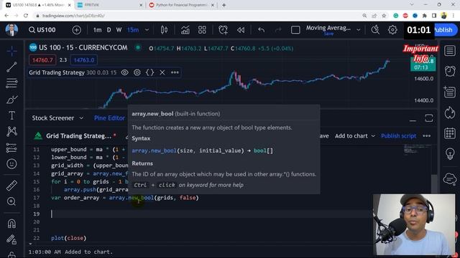Screen dimensions: 460x258
Task: Click the price scale label 14600.0
Action: (x=423, y=79)
